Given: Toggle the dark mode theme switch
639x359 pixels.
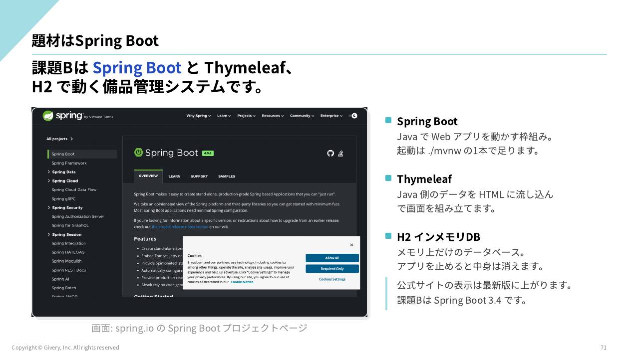Looking at the screenshot, I should [352, 116].
